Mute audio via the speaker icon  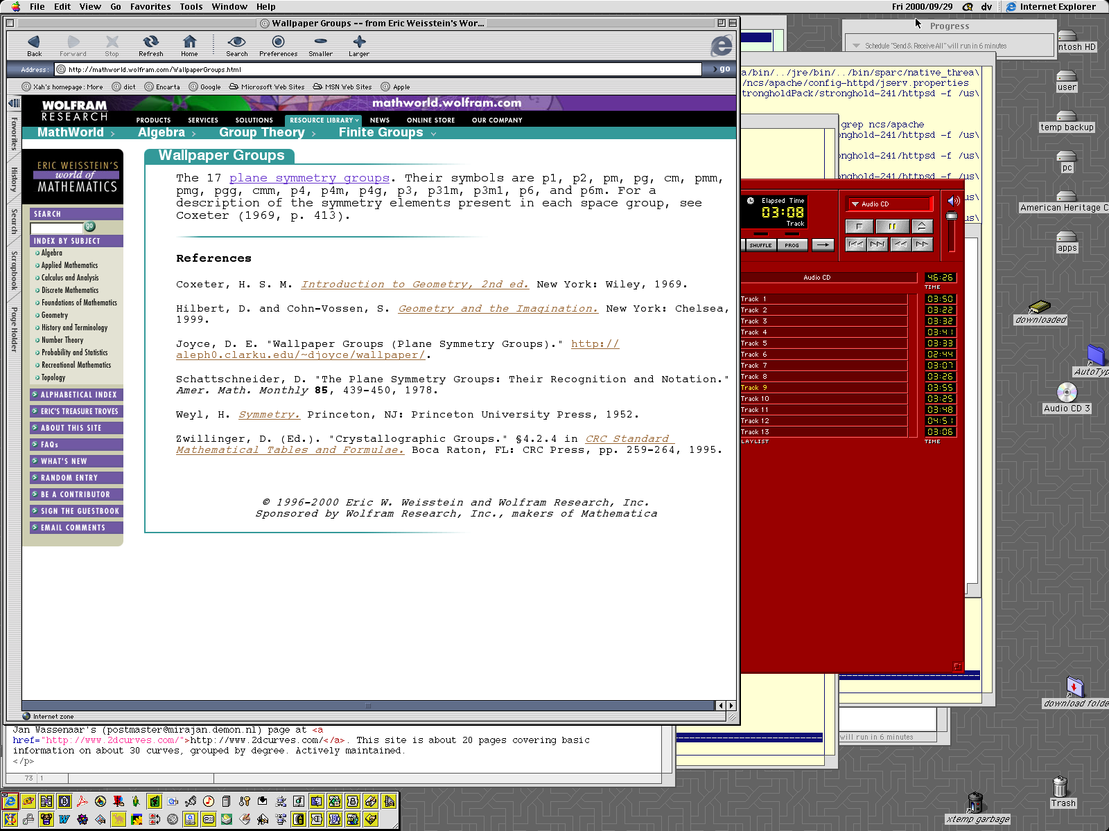coord(954,201)
